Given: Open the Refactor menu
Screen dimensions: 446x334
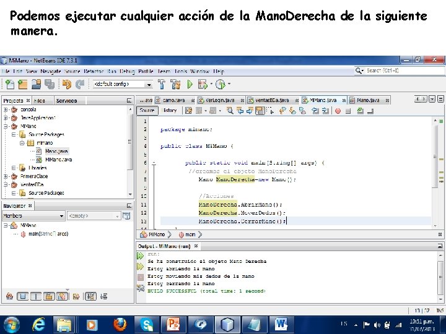Looking at the screenshot, I should click(94, 71).
